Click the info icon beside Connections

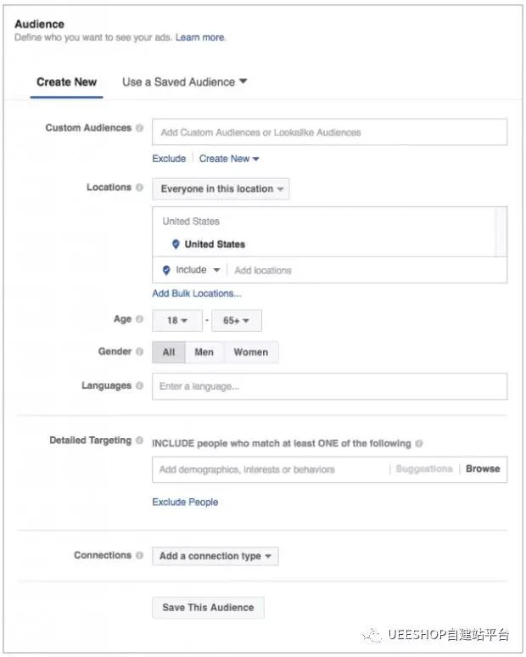pos(139,555)
